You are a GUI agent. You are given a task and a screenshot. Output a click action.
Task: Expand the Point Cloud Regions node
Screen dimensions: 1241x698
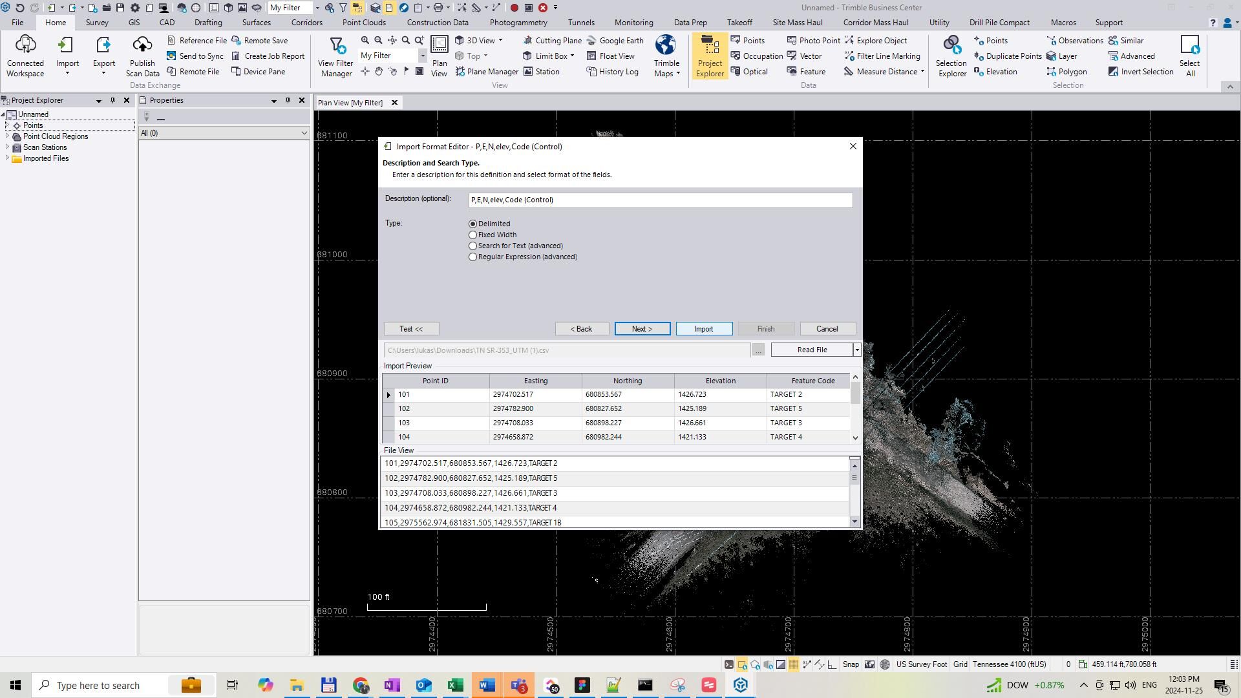[7, 136]
